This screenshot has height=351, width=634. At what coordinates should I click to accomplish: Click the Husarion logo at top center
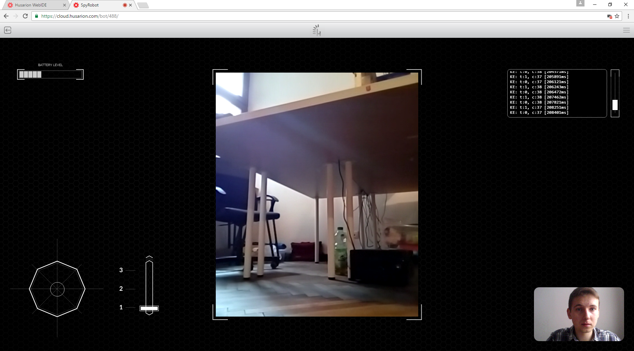click(x=316, y=30)
